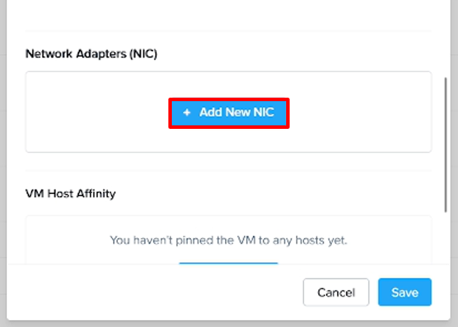Viewport: 458px width, 327px height.
Task: Click empty space left of Add New NIC
Action: 97,112
